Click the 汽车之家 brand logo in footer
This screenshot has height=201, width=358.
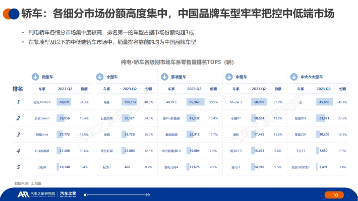(68, 194)
